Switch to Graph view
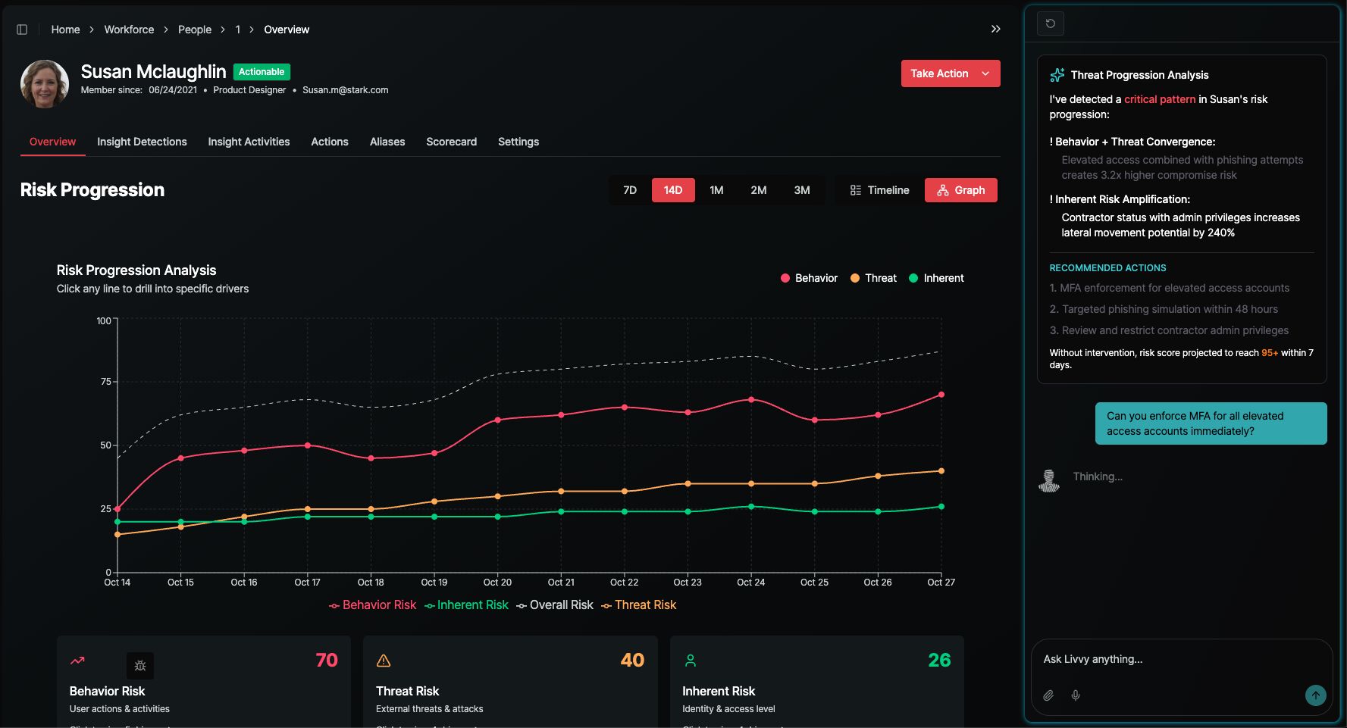Viewport: 1347px width, 728px height. coord(960,190)
